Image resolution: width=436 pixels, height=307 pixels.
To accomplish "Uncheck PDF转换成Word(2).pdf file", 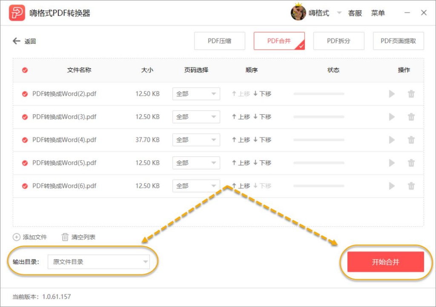I will [25, 94].
